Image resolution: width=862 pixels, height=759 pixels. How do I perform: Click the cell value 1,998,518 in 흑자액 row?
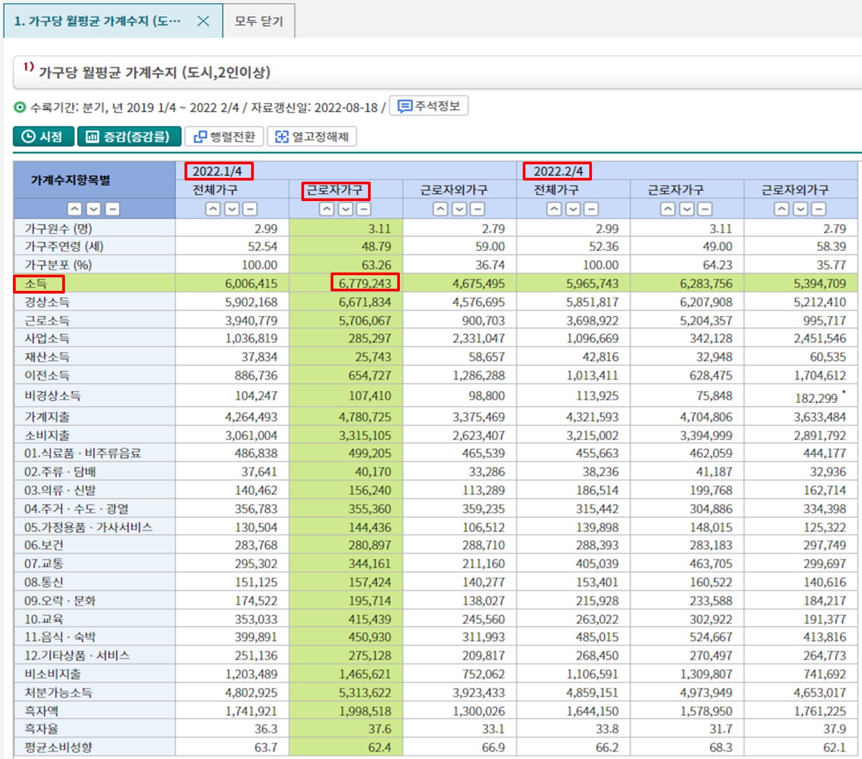pyautogui.click(x=365, y=711)
